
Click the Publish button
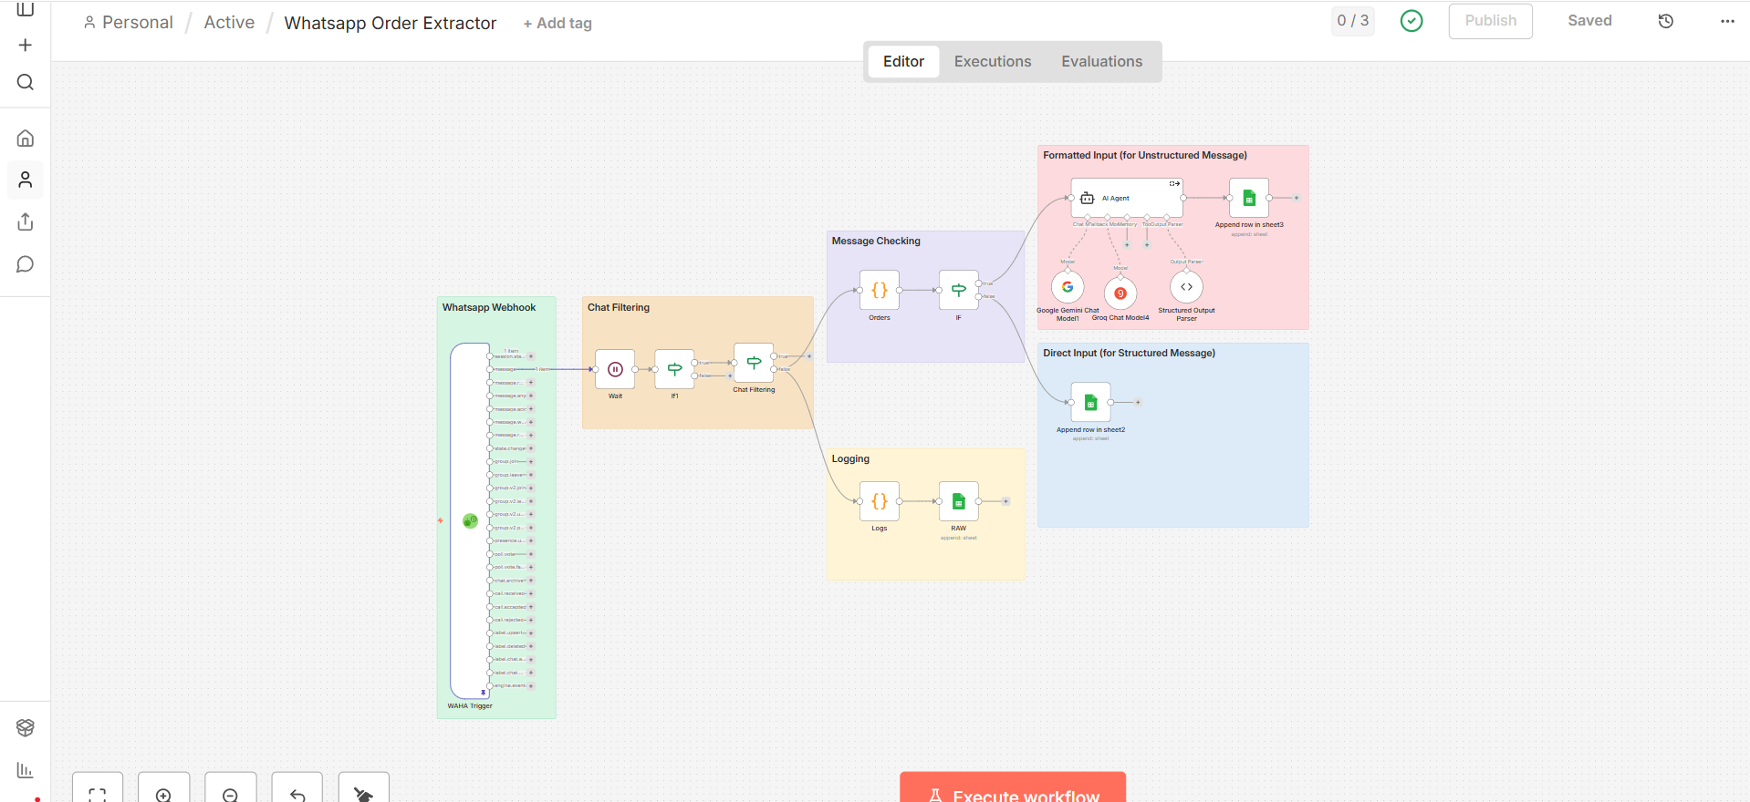point(1490,21)
